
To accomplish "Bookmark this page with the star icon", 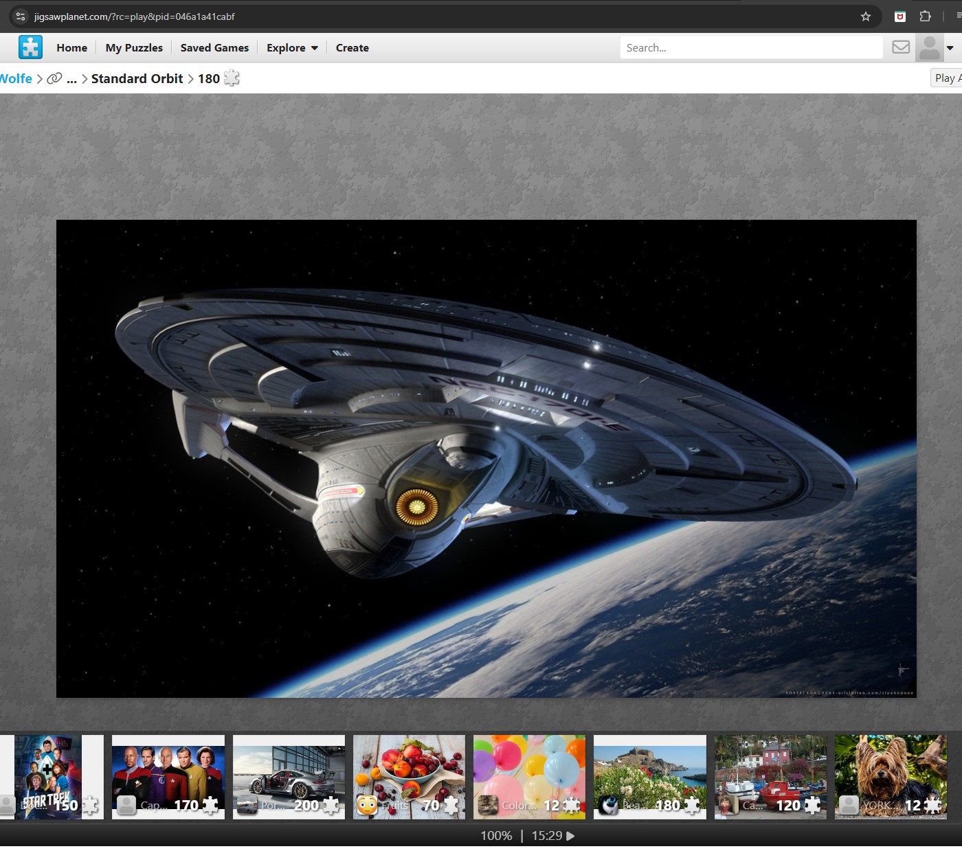I will (x=866, y=16).
